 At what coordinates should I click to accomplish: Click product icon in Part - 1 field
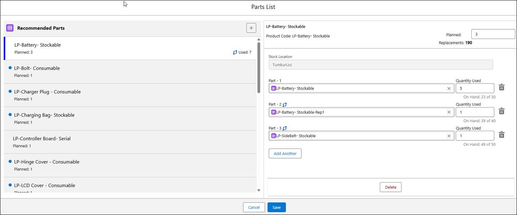click(x=273, y=88)
